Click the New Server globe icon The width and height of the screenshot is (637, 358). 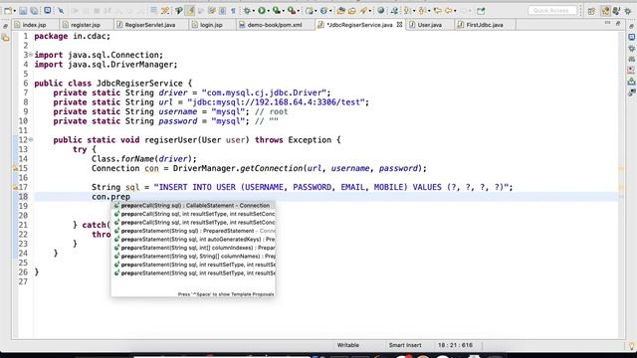pyautogui.click(x=310, y=11)
